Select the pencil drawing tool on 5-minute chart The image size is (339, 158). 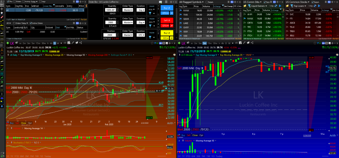tap(245, 43)
